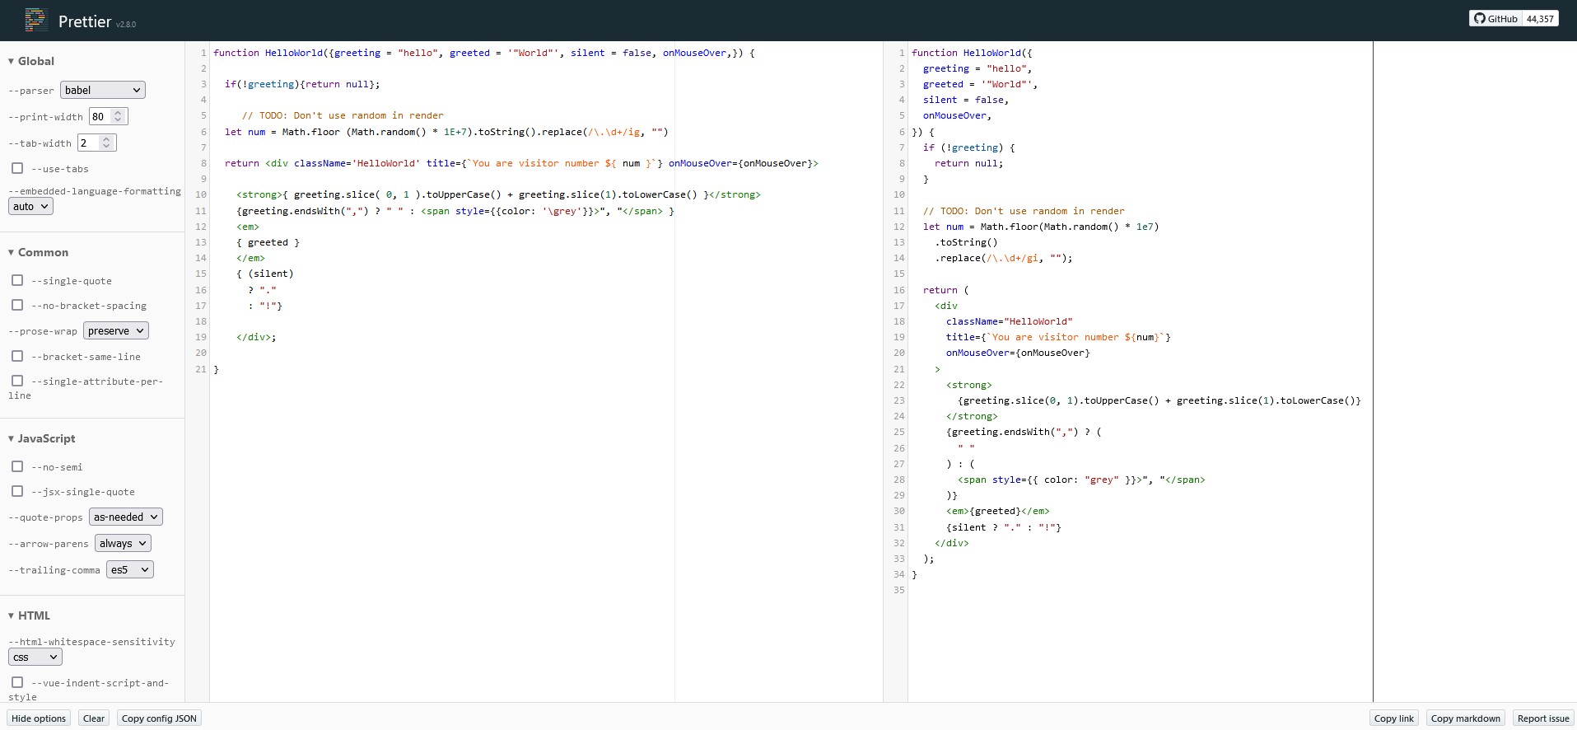This screenshot has width=1577, height=730.
Task: Open the --arrow-parens dropdown
Action: (123, 543)
